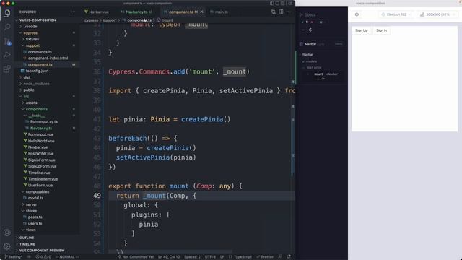Click the mount symbol breadcrumb
This screenshot has width=462, height=260.
coord(165,20)
